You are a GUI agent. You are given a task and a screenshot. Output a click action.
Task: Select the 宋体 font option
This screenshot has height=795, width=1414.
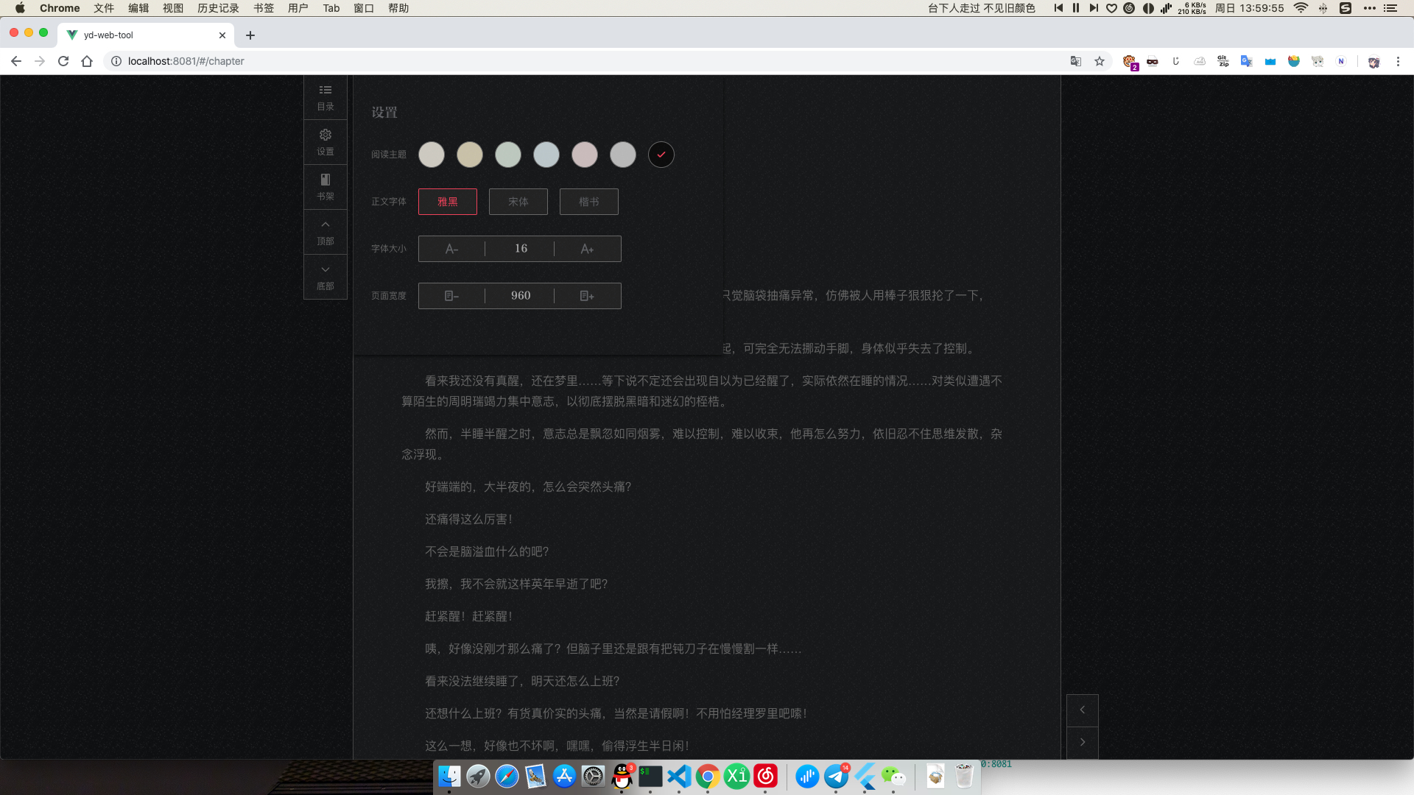pos(518,202)
